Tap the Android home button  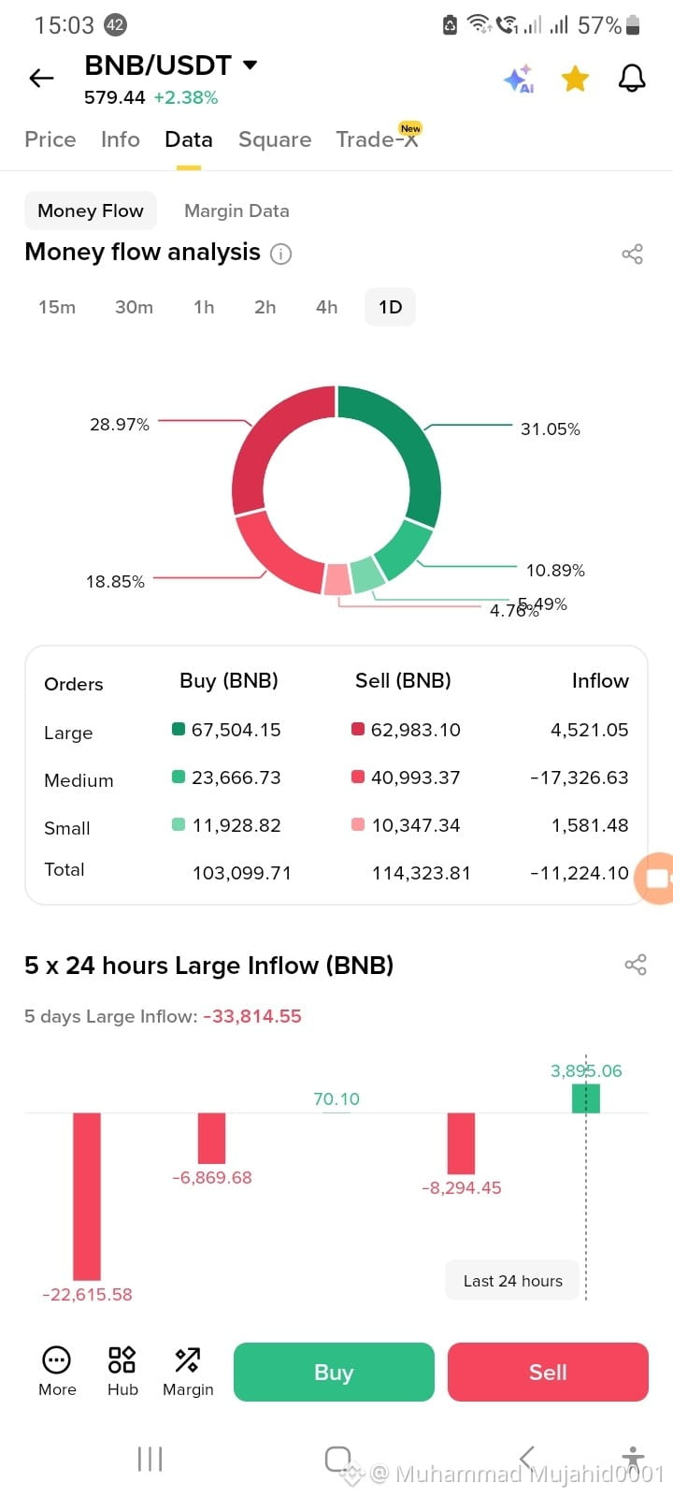(x=338, y=1459)
